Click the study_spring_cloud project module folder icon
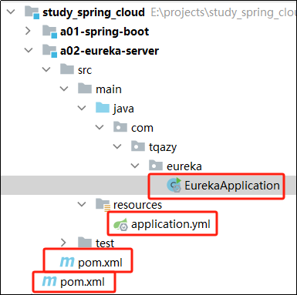 (32, 12)
